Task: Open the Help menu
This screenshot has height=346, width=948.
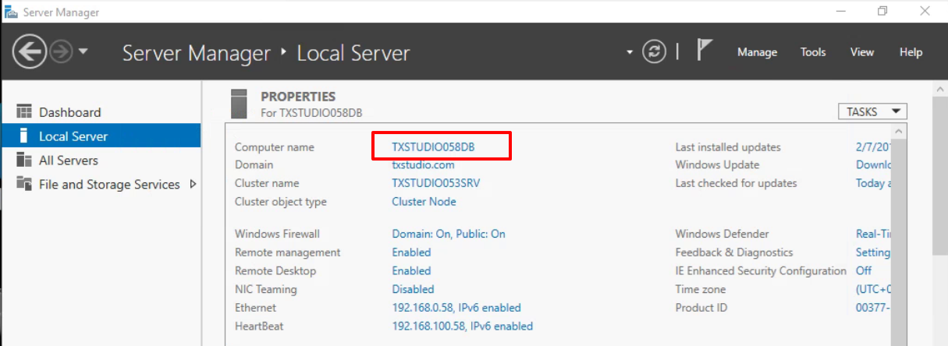Action: point(911,52)
